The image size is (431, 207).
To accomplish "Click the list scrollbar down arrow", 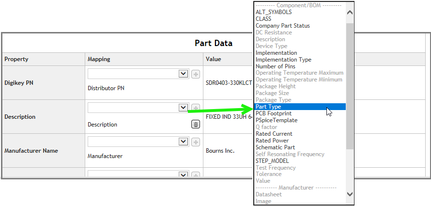I will [x=350, y=194].
